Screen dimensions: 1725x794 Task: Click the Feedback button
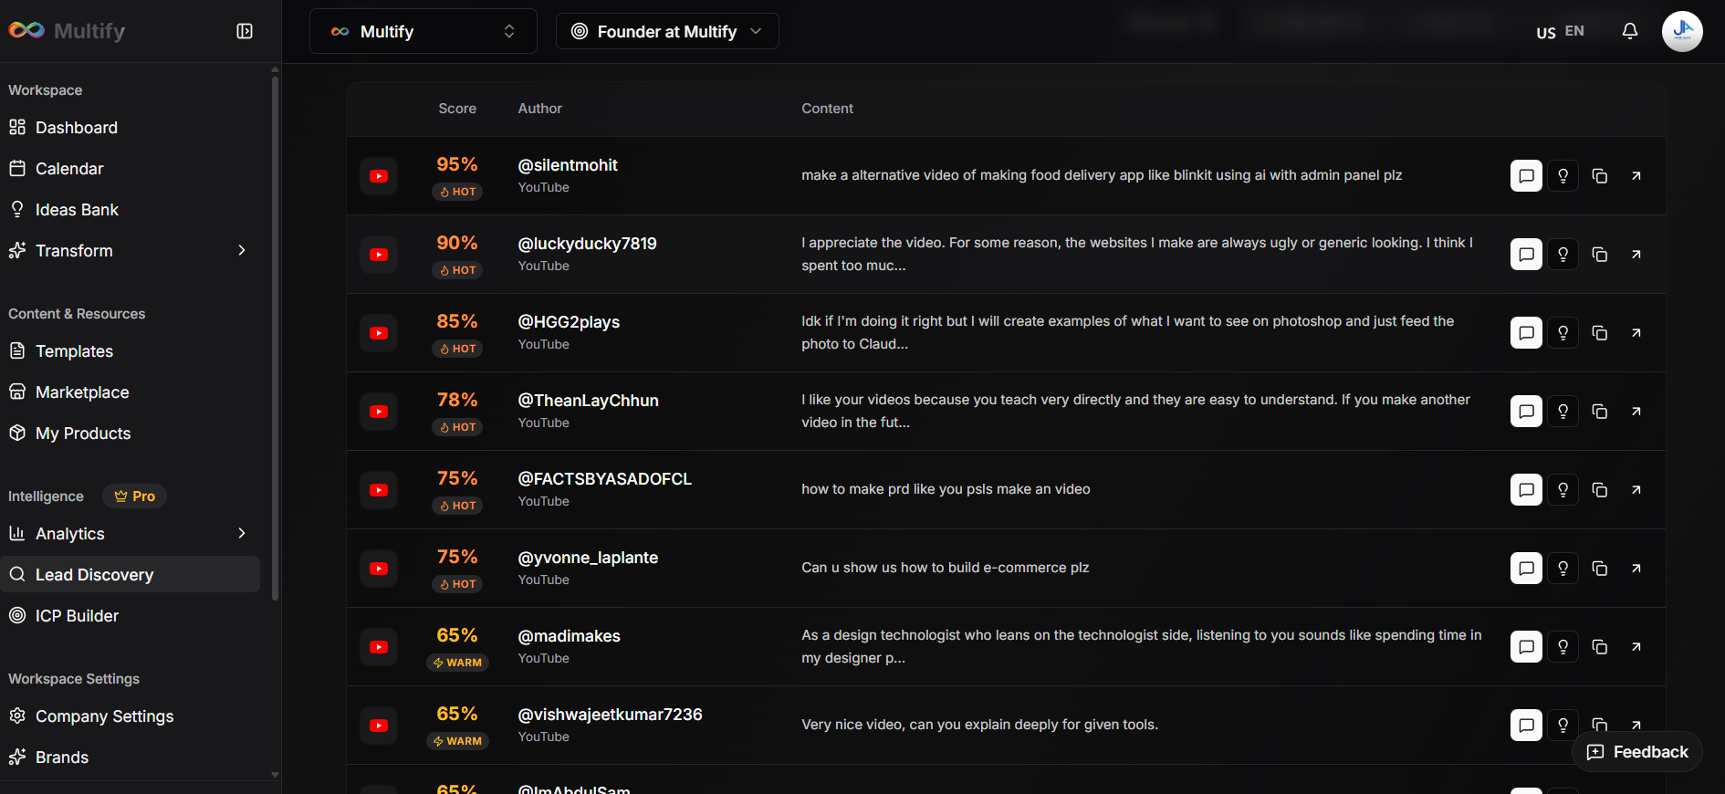click(x=1637, y=752)
